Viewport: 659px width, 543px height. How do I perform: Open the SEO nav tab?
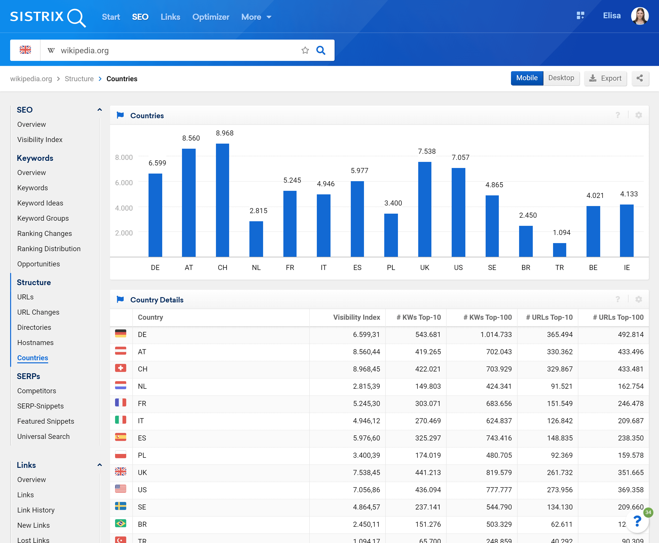click(140, 17)
